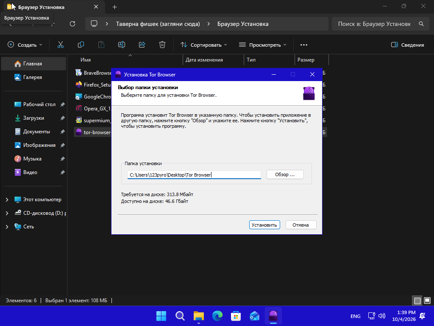Click Браузер Установка breadcrumb segment
Image resolution: width=434 pixels, height=326 pixels.
243,24
